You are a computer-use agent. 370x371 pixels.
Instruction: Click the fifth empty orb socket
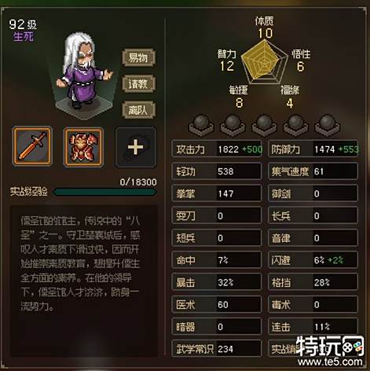[327, 126]
